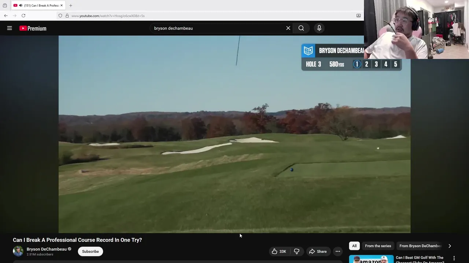
Task: Select the From the series chip
Action: [x=378, y=246]
